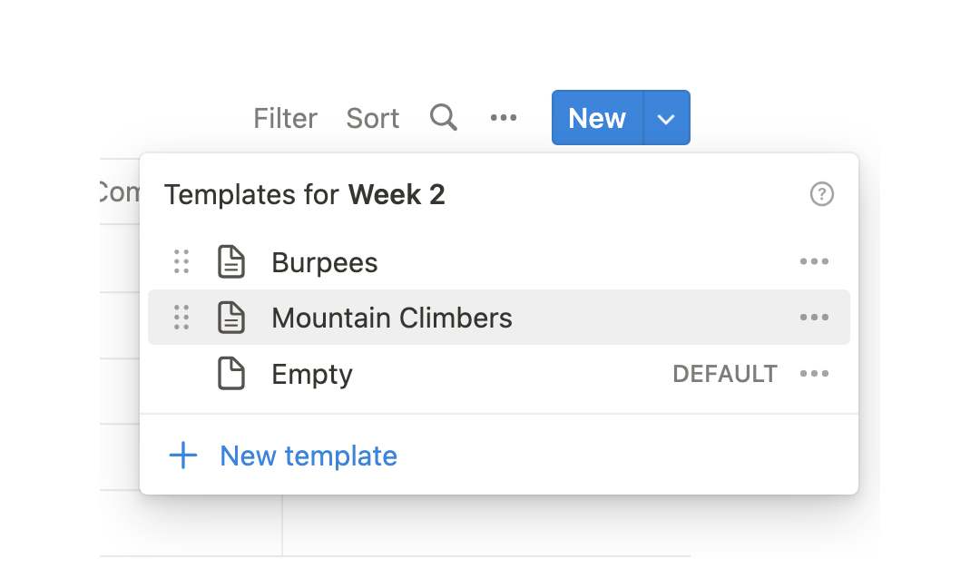This screenshot has height=588, width=980.
Task: Click the drag handle beside Mountain Climbers
Action: (181, 318)
